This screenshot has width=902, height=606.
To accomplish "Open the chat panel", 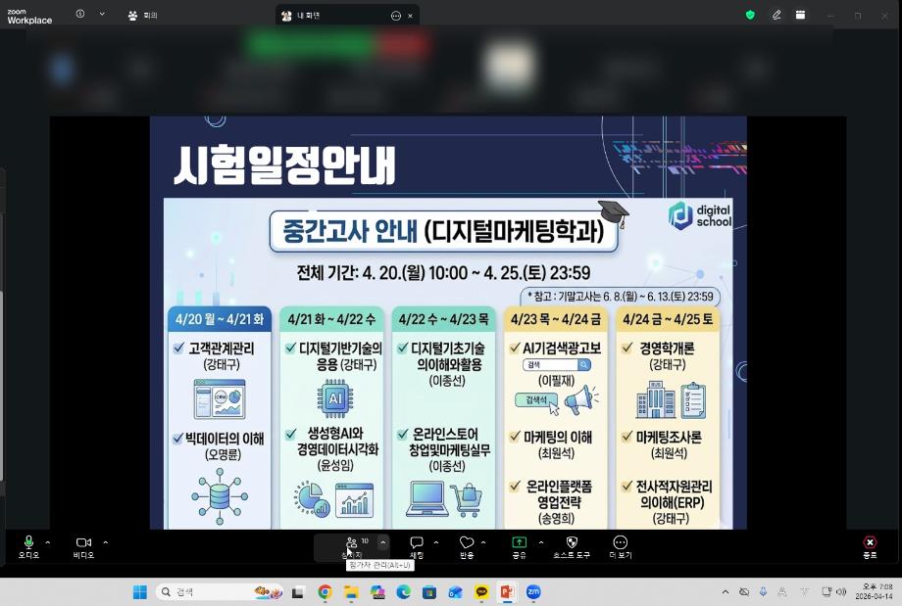I will click(x=417, y=545).
